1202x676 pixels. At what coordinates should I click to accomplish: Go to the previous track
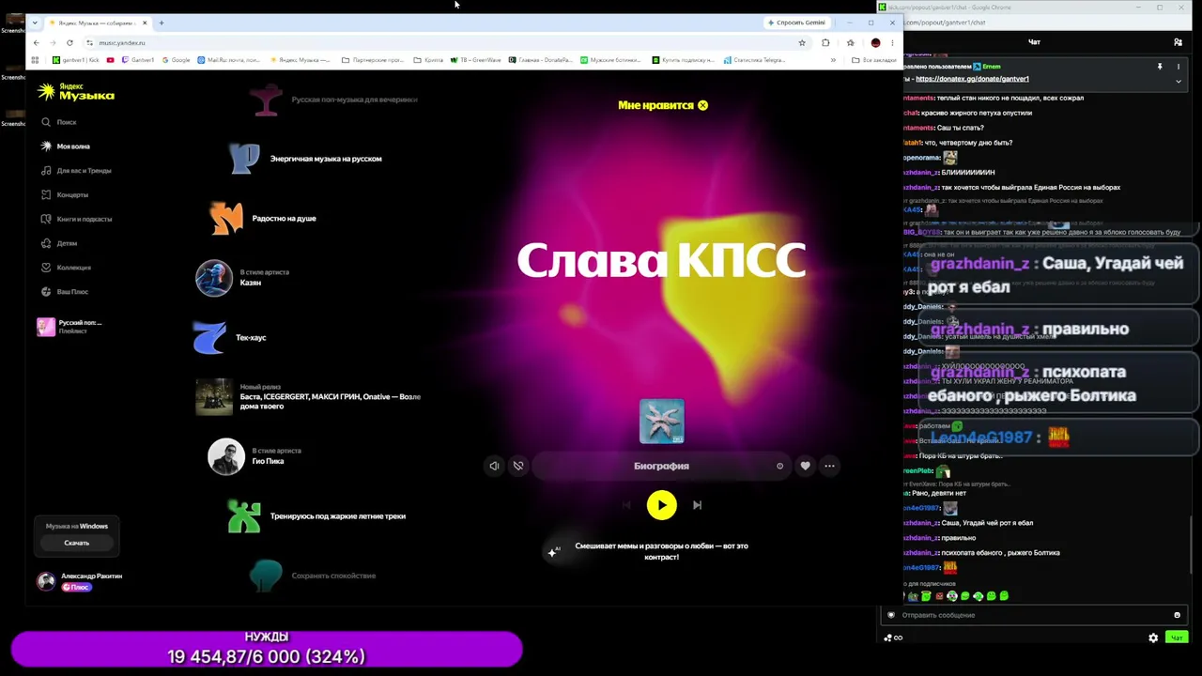[627, 505]
